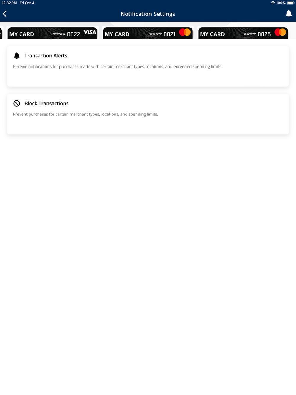Select the MY CARD ending 0021
Image resolution: width=296 pixels, height=395 pixels.
pos(148,33)
